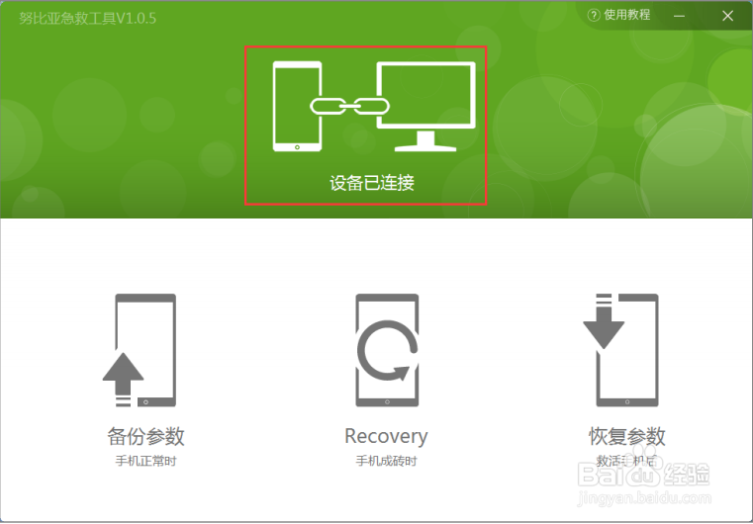Click the jingyan.baidu.com watermark text
Image resolution: width=753 pixels, height=524 pixels.
point(644,498)
